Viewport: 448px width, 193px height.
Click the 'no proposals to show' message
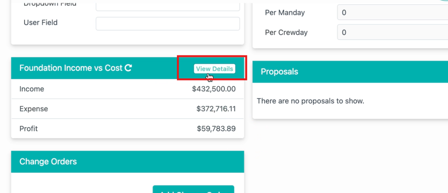coord(311,101)
